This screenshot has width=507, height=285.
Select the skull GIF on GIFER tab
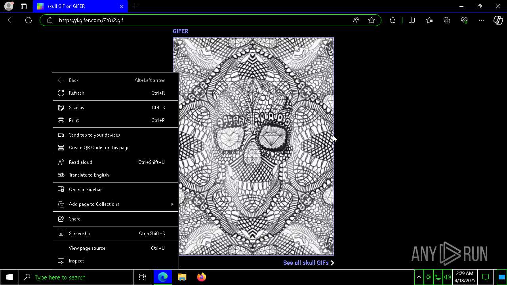point(80,6)
